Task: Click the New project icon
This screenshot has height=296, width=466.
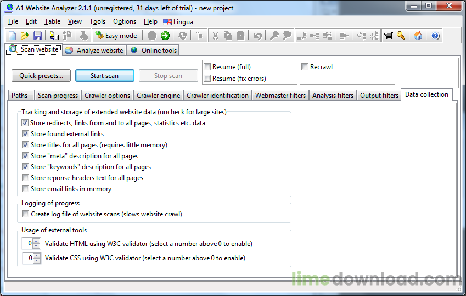Action: coord(13,36)
